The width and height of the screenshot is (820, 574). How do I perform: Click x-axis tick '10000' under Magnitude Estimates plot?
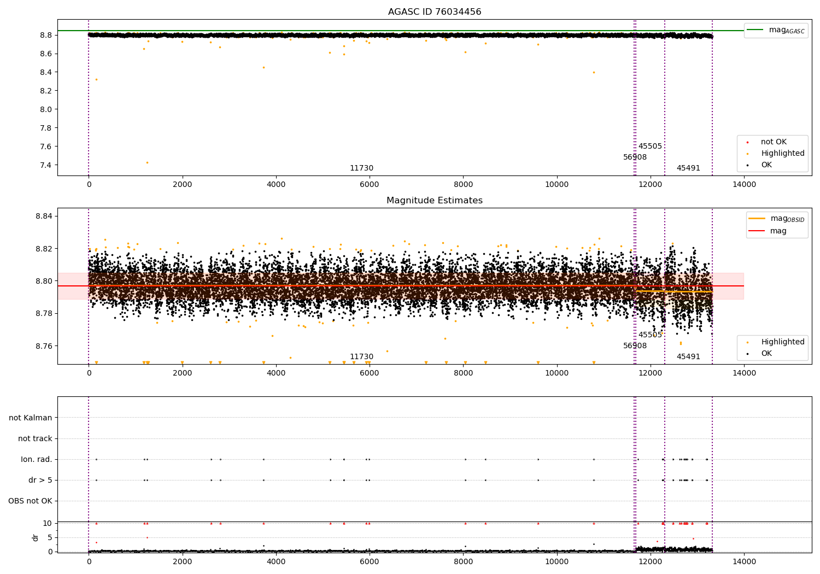[557, 373]
